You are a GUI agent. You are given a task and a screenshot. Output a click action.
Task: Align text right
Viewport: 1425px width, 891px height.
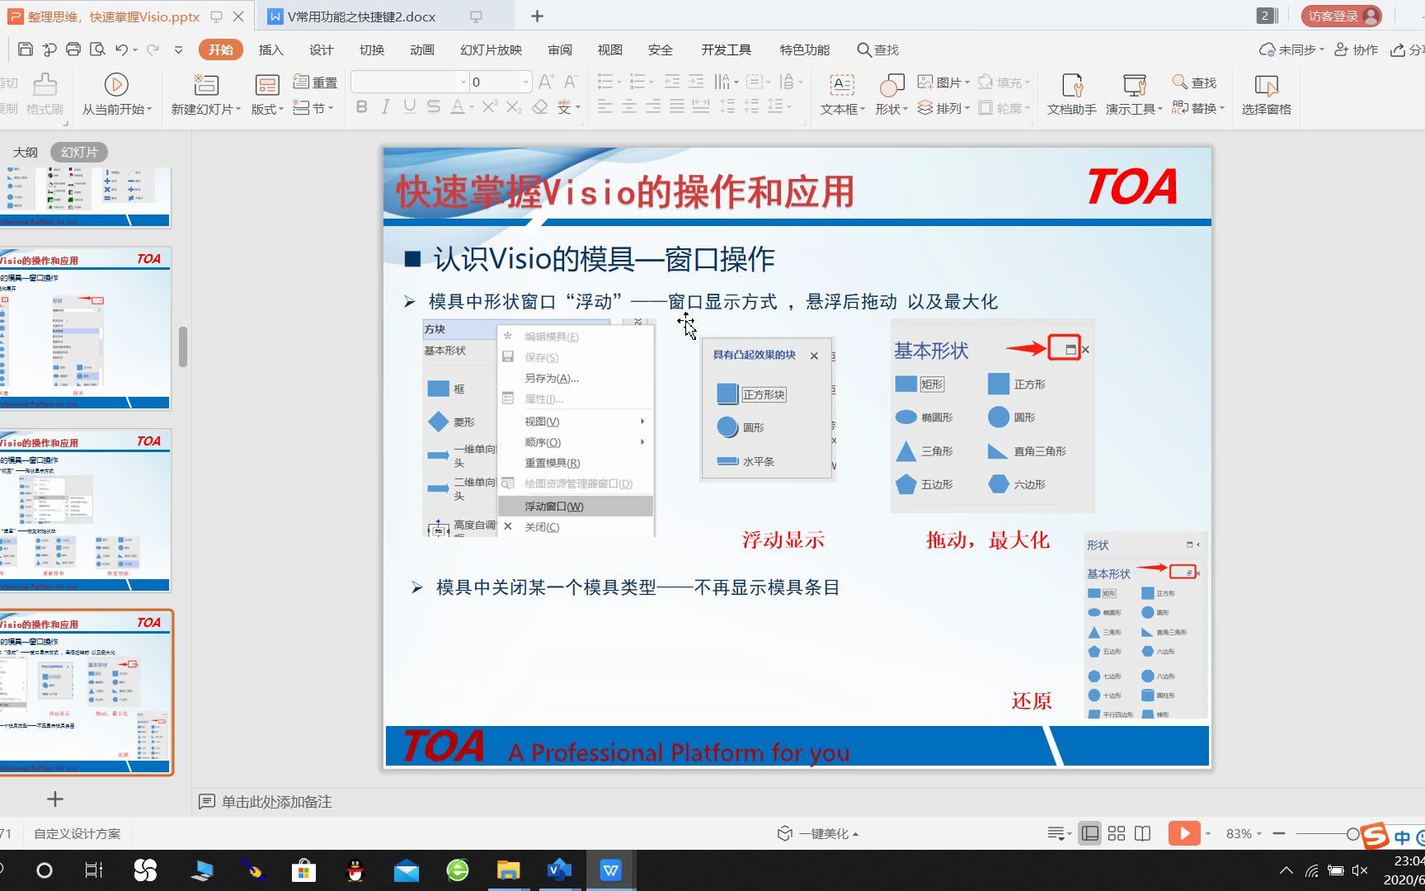(x=653, y=107)
